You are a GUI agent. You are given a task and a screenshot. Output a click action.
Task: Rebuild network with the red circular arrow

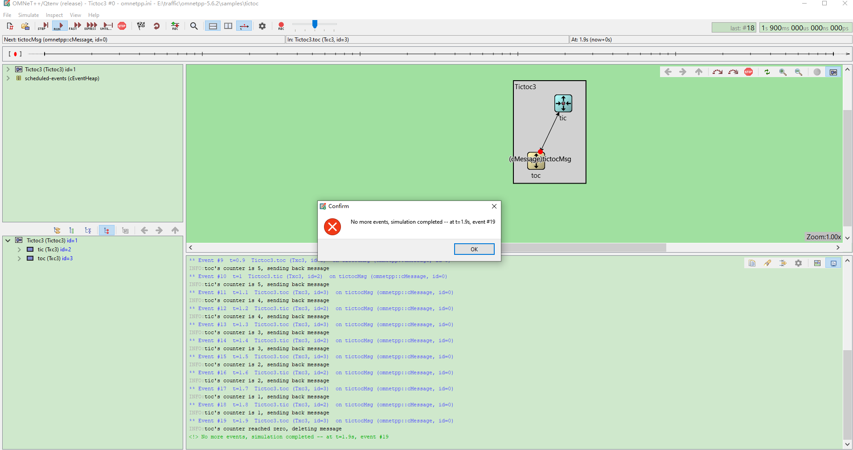(156, 26)
